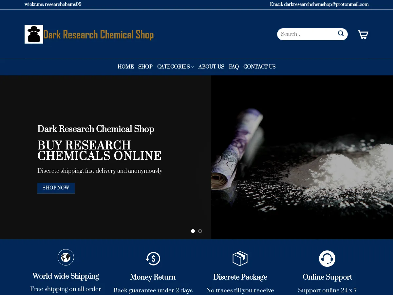Click inside the Search input field
The image size is (393, 295).
coord(308,34)
